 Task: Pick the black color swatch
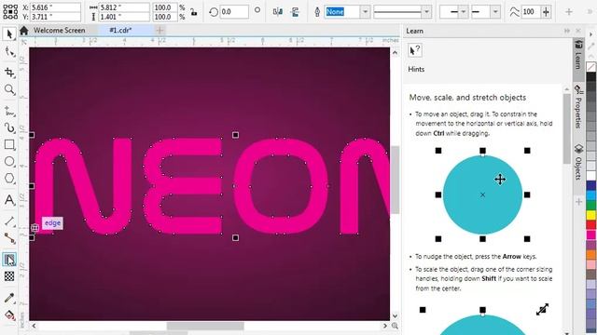pyautogui.click(x=591, y=76)
